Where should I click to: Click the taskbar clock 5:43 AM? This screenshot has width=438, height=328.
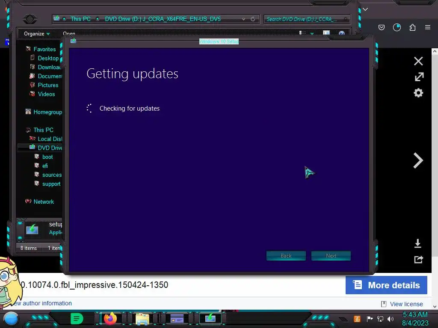415,315
